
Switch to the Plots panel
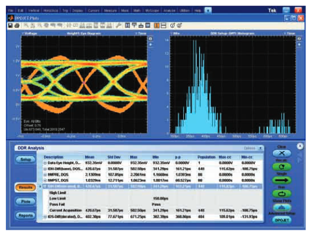[25, 202]
